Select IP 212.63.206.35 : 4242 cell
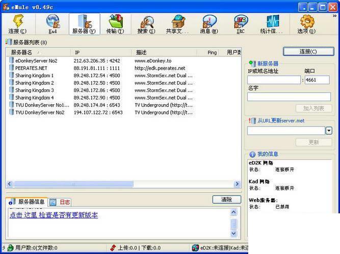This screenshot has width=340, height=254. [x=97, y=60]
